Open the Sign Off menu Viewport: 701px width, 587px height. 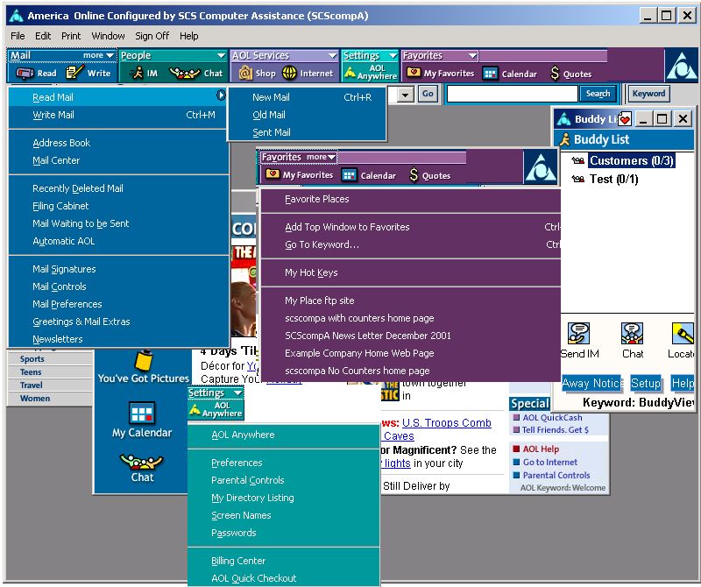[152, 36]
